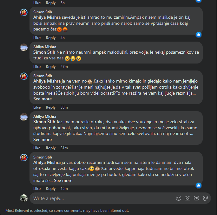Image resolution: width=217 pixels, height=215 pixels.
Task: Open Ahilya Mishra's author name on 47m comment
Action: coord(45,47)
